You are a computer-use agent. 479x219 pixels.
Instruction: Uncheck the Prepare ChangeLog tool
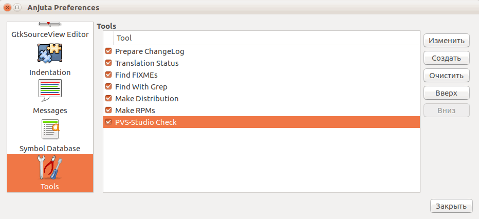point(108,51)
